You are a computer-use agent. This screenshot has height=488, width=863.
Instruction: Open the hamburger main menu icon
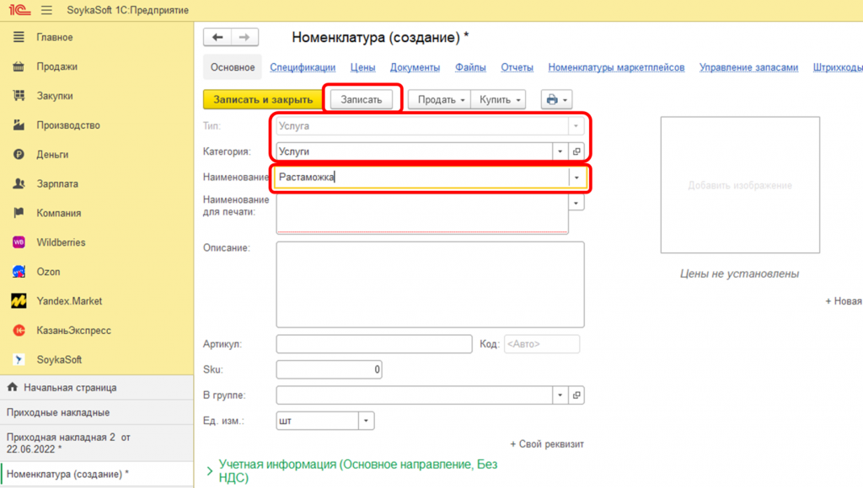(46, 10)
